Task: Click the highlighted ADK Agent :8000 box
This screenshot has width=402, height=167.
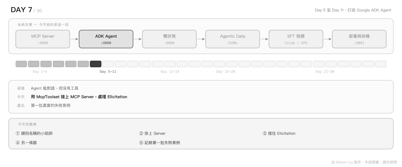Action: point(106,39)
